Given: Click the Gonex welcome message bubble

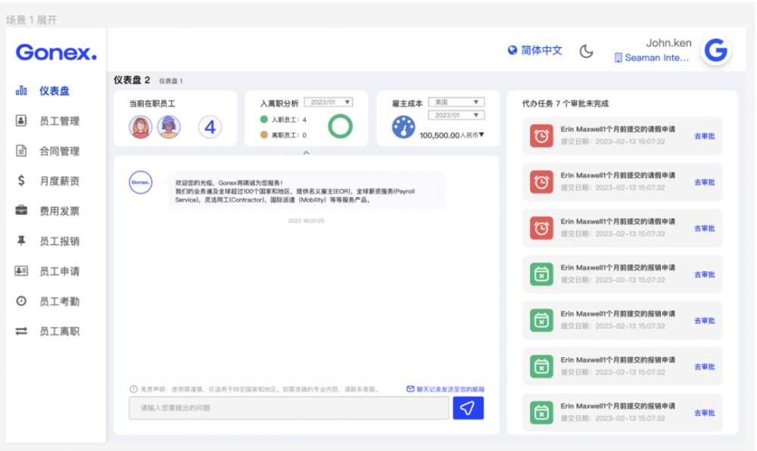Looking at the screenshot, I should [306, 191].
